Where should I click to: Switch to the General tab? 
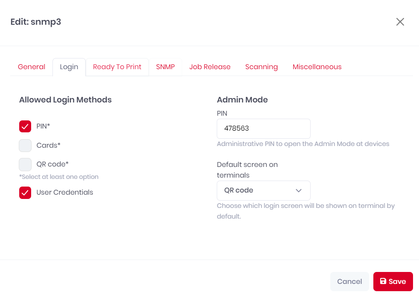coord(32,67)
